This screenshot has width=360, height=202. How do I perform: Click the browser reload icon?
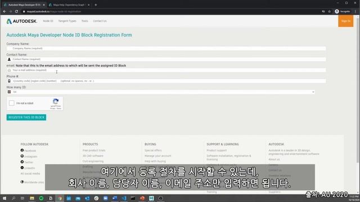tap(16, 11)
